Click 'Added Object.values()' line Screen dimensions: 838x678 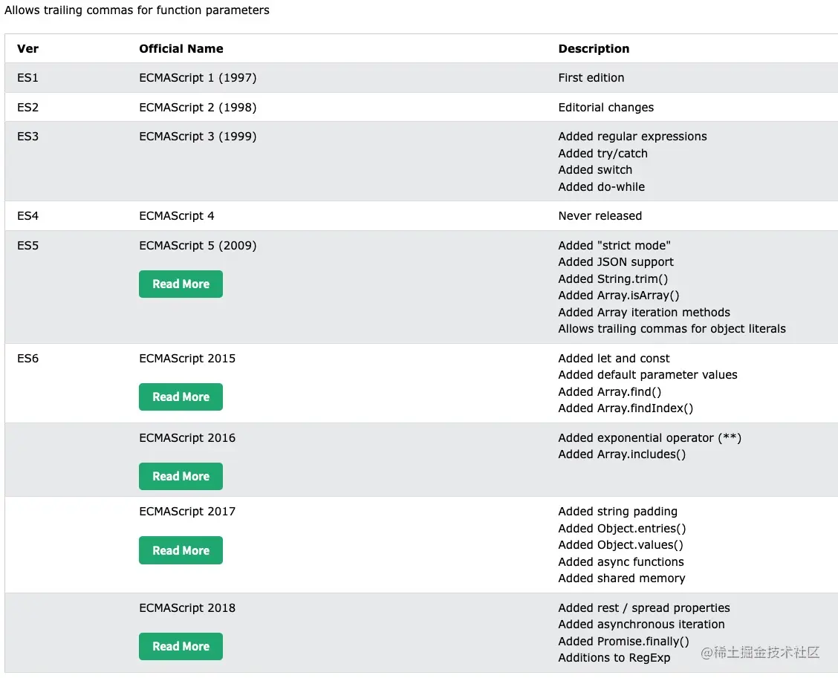coord(620,545)
